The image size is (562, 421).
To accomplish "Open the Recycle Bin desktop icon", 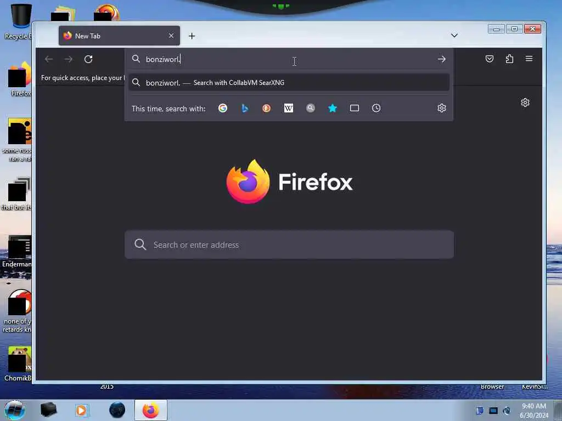I will [x=20, y=21].
